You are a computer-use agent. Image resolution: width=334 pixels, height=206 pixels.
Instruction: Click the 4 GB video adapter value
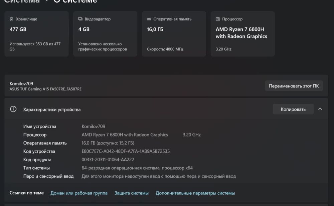(x=84, y=29)
